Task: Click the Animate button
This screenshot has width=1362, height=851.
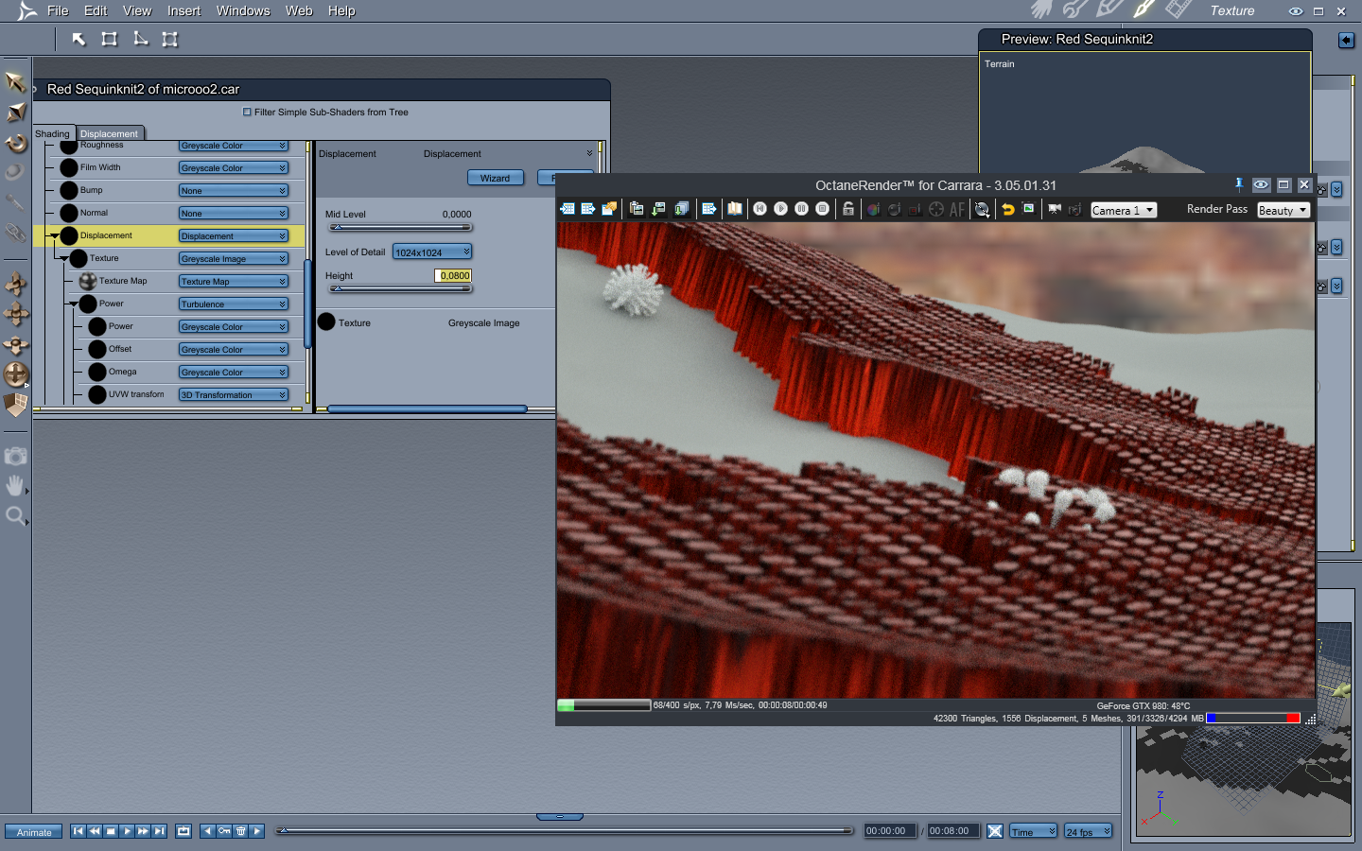Action: point(34,832)
